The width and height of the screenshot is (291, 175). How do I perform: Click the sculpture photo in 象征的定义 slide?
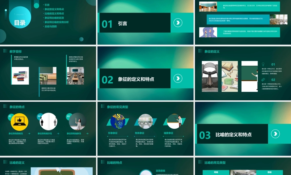pyautogui.click(x=210, y=76)
